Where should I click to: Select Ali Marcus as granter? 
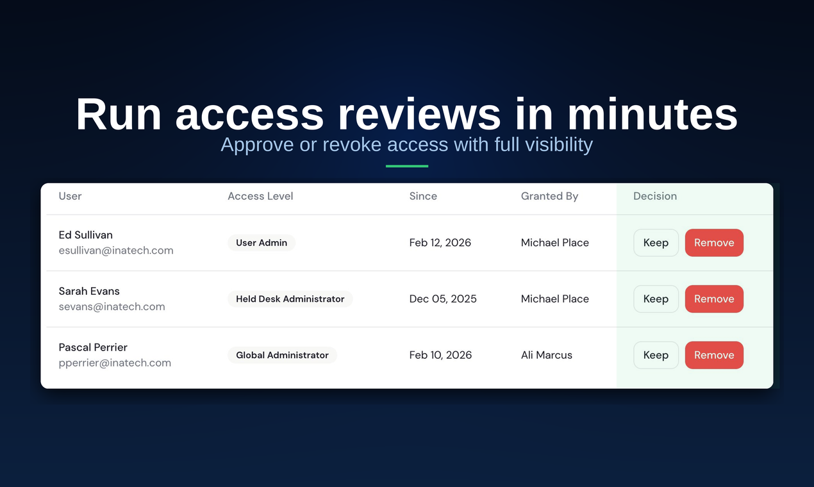547,355
